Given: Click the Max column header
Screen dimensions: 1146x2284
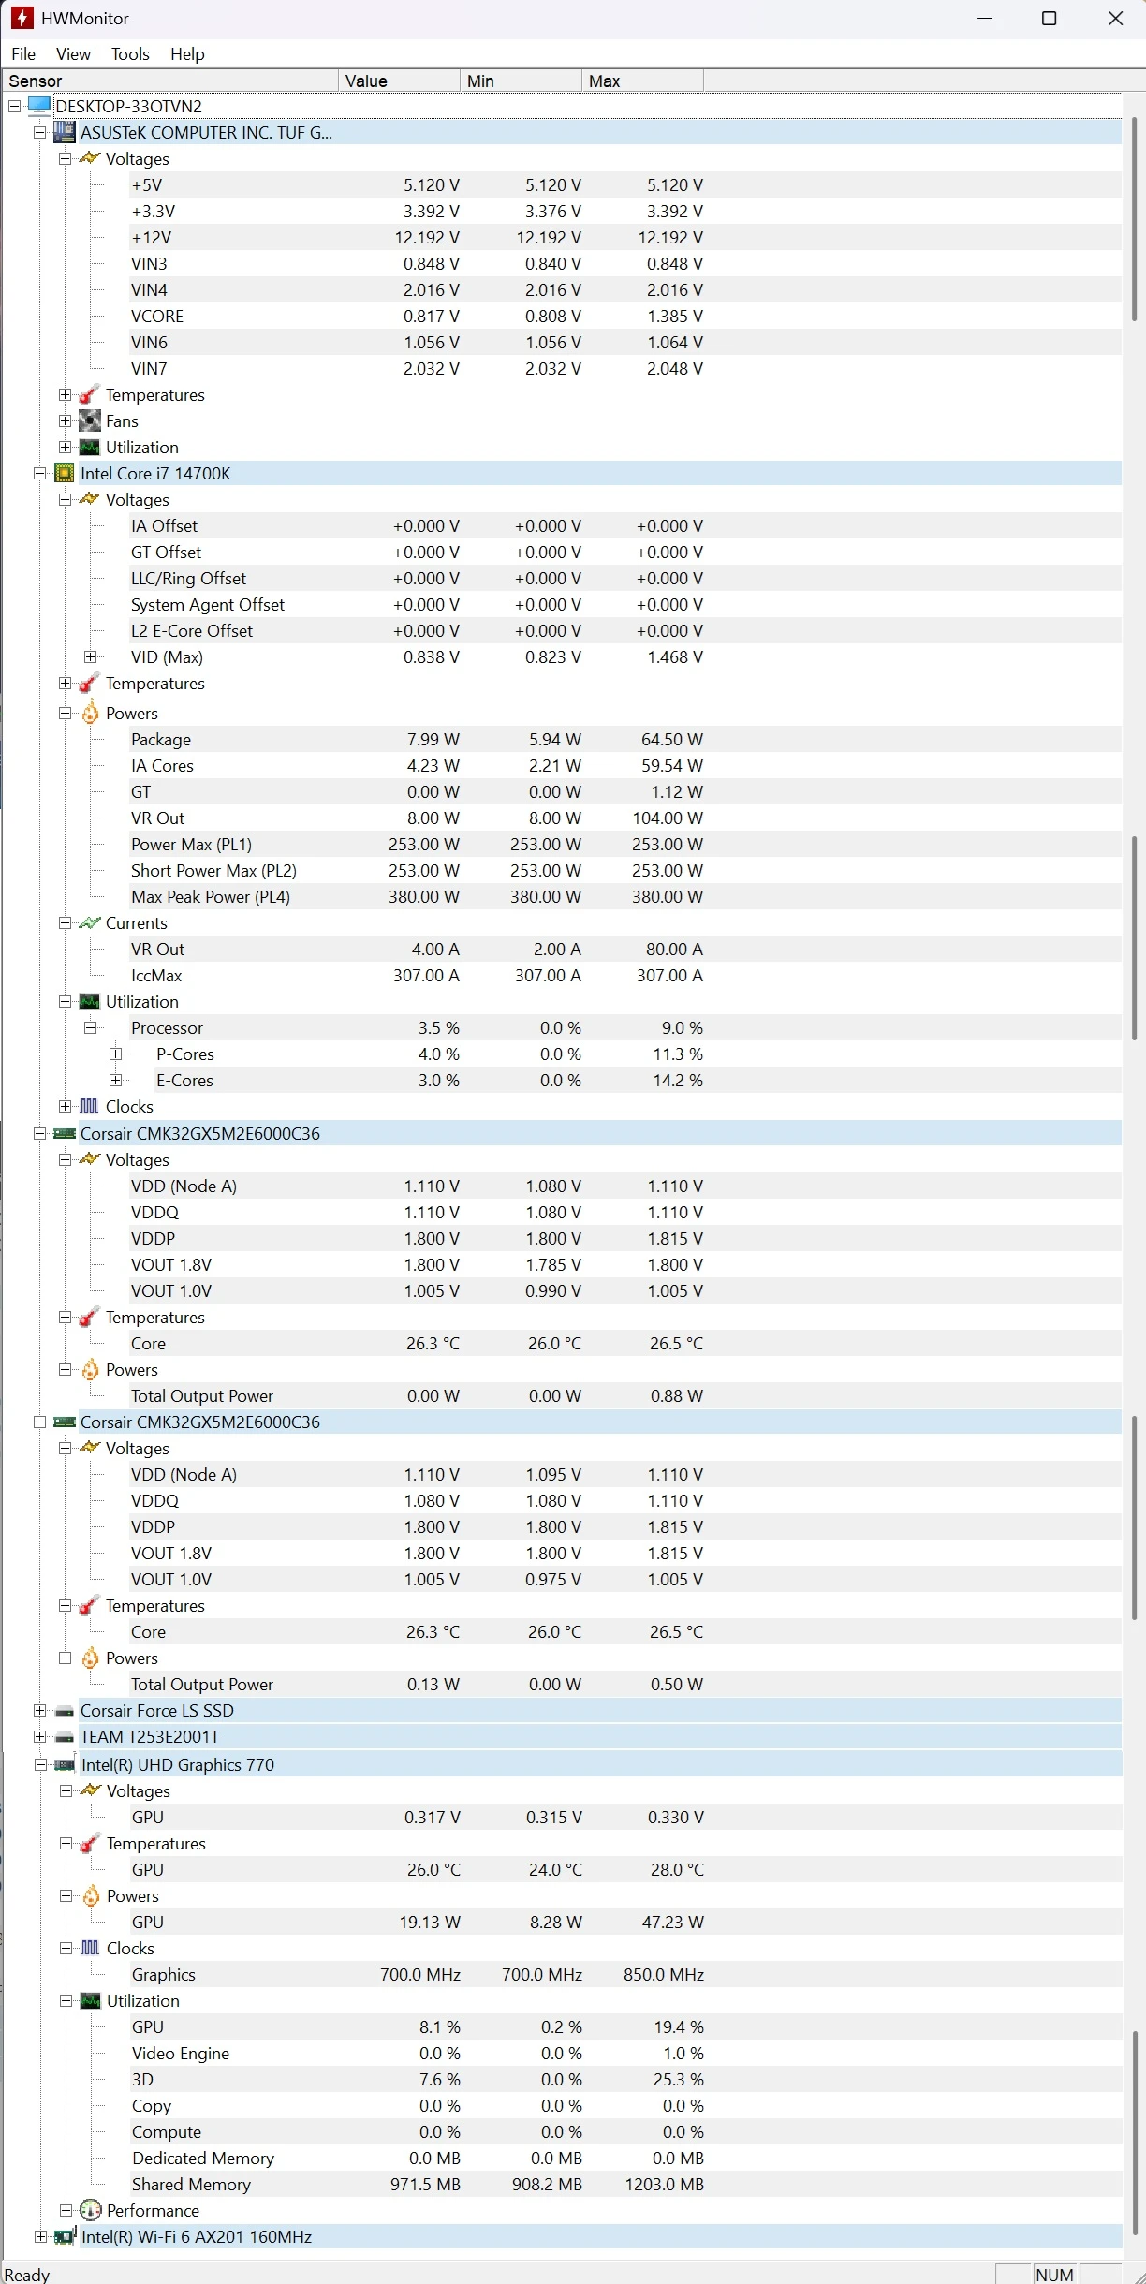Looking at the screenshot, I should (x=643, y=81).
